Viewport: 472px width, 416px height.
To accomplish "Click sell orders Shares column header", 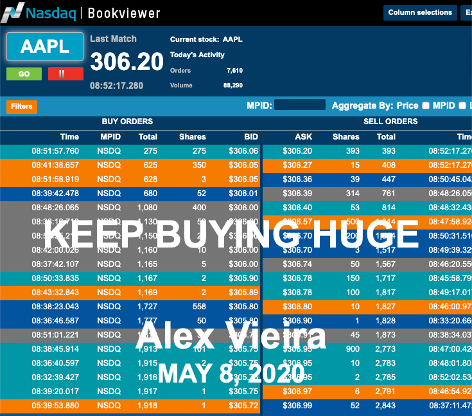I will pyautogui.click(x=346, y=137).
